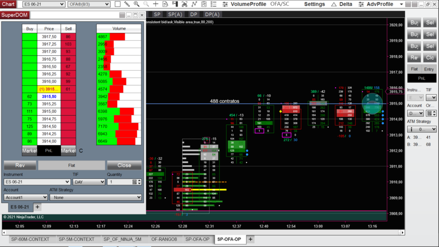This screenshot has height=247, width=439.
Task: Open the SuperDOM Instrument dropdown
Action: coord(37,182)
